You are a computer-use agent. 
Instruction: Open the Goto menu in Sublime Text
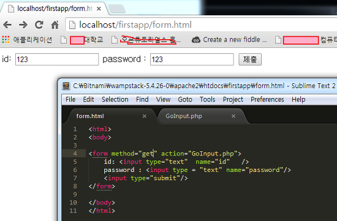[185, 99]
